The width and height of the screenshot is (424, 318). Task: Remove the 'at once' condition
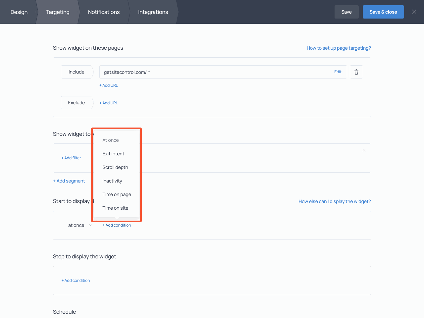(90, 225)
